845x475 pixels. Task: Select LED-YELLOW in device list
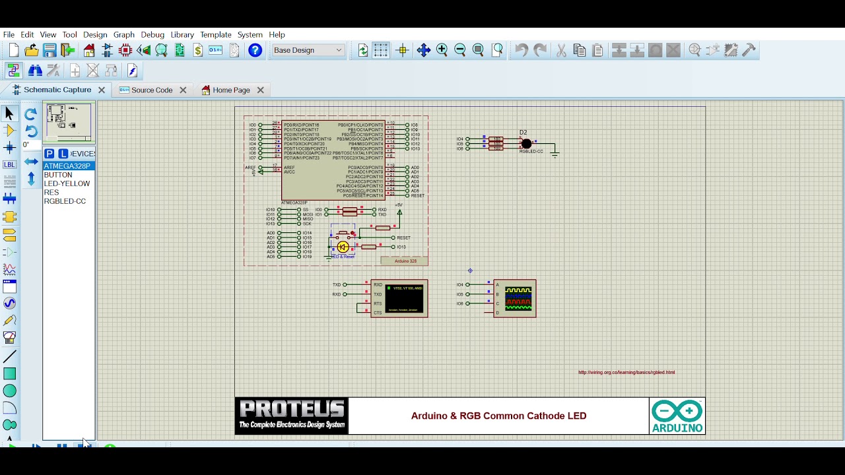(x=67, y=184)
